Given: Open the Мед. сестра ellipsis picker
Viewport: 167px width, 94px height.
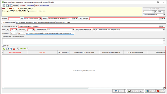Looking at the screenshot, I should coord(160,19).
